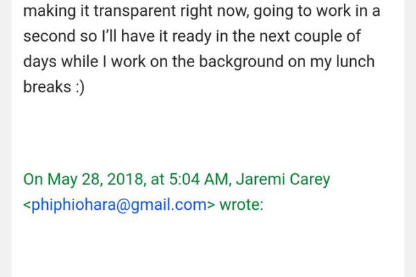The width and height of the screenshot is (416, 277).
Task: Select the Jaremi Carey sender name
Action: coord(283,180)
